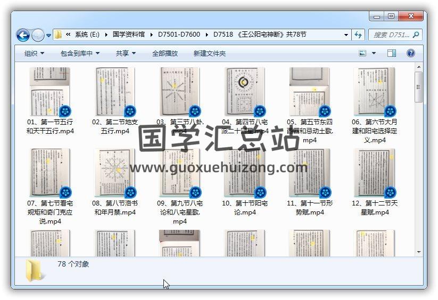Click the 全部播放 button
This screenshot has width=438, height=300.
point(165,53)
